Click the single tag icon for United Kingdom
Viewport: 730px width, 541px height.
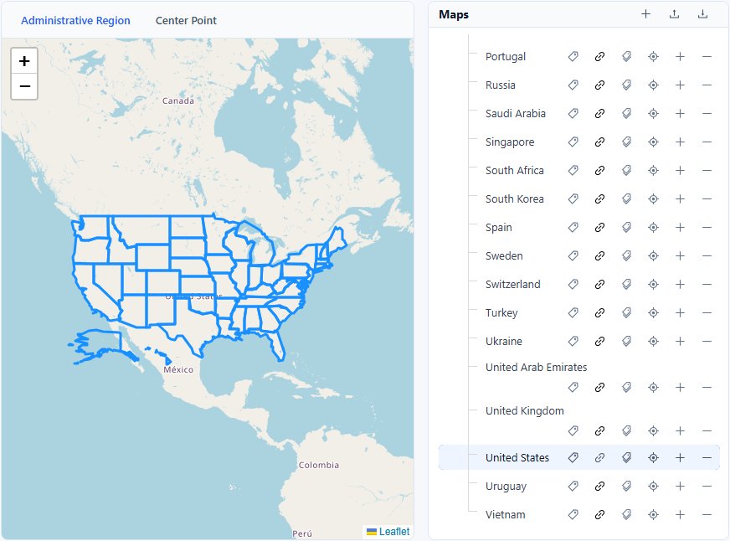click(x=573, y=430)
